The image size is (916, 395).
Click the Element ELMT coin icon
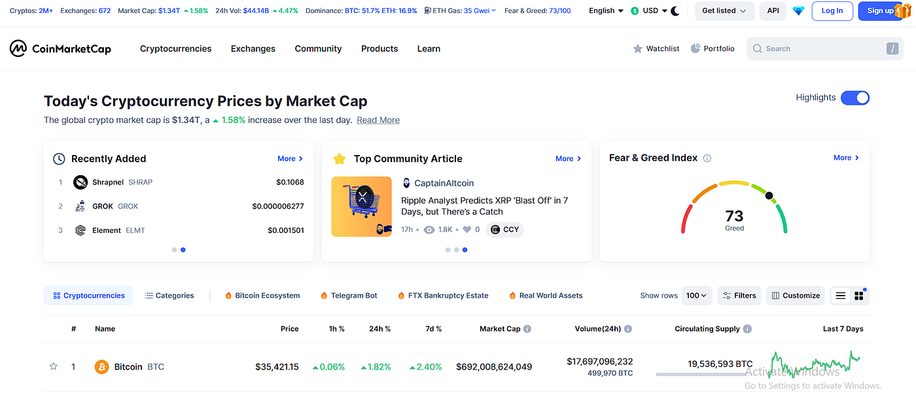coord(80,230)
